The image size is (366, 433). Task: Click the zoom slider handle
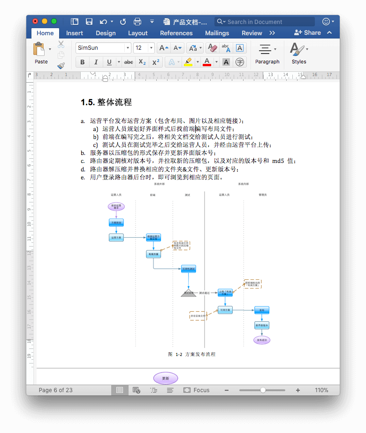click(263, 390)
